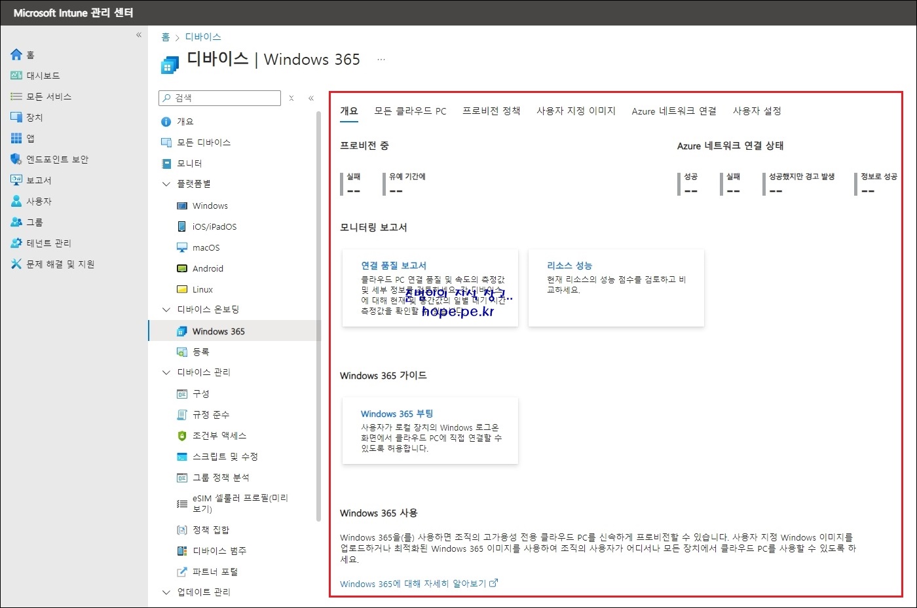Open the Home (홈) icon in left navigation
917x608 pixels.
tap(16, 54)
